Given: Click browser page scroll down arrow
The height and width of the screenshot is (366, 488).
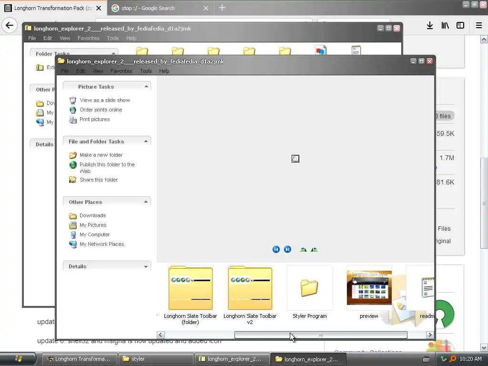Looking at the screenshot, I should [484, 347].
